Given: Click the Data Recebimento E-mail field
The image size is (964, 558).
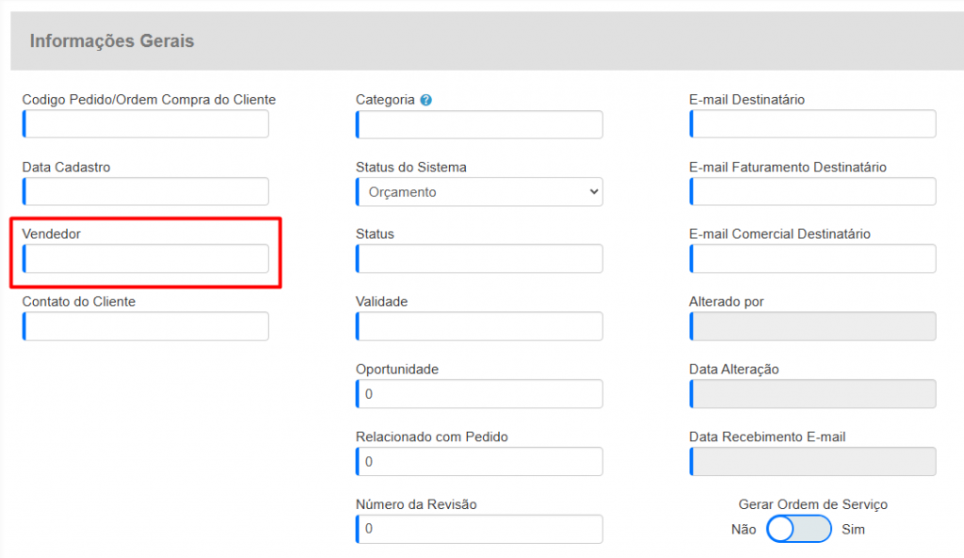Looking at the screenshot, I should (x=812, y=462).
